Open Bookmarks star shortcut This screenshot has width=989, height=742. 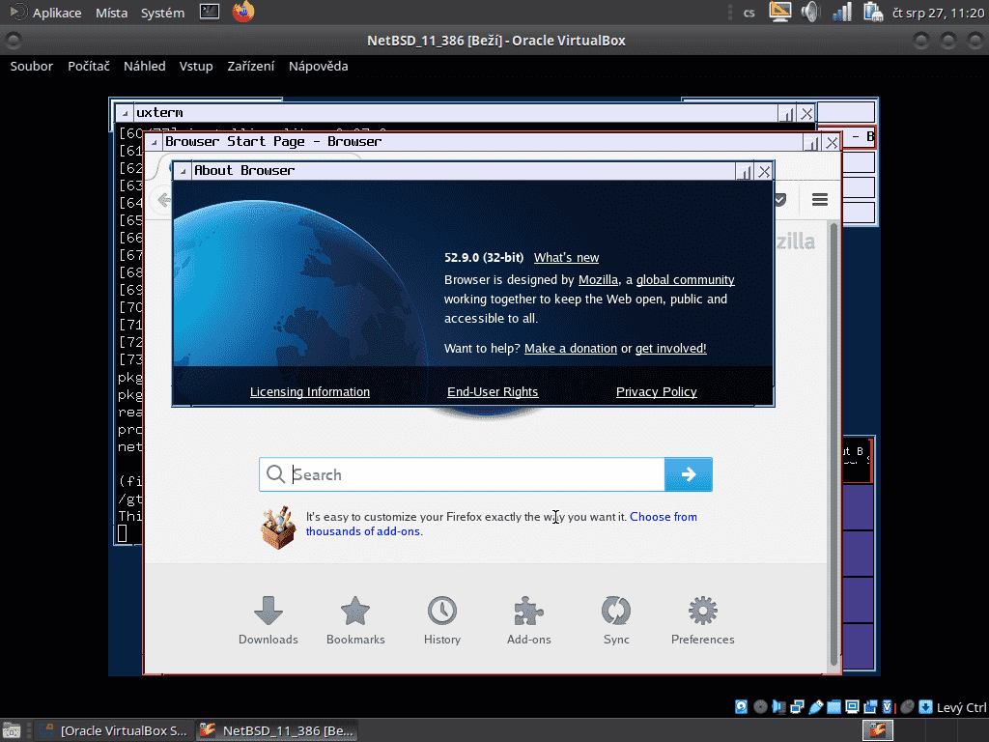pyautogui.click(x=355, y=620)
